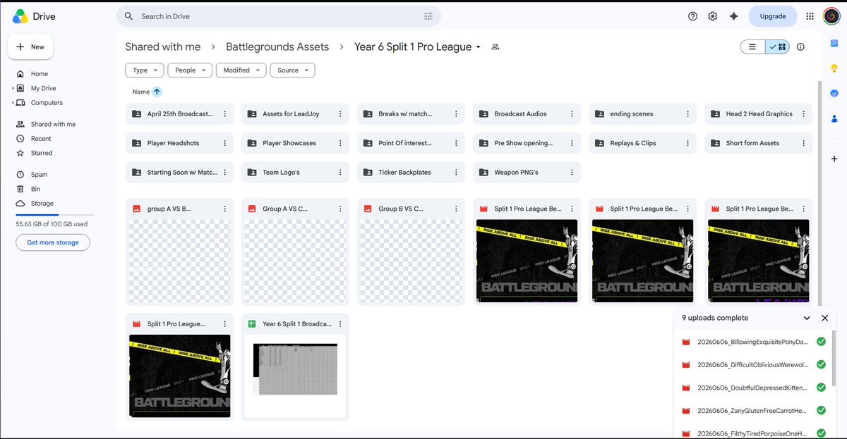Screen dimensions: 847x439
Task: Navigate to Shared with me breadcrumb
Action: click(x=163, y=47)
